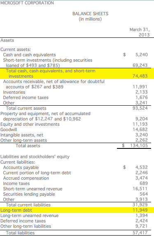Screen dimensions: 154x236
Task: Select the Total current liabilities figure 31,929
Action: coord(140,205)
